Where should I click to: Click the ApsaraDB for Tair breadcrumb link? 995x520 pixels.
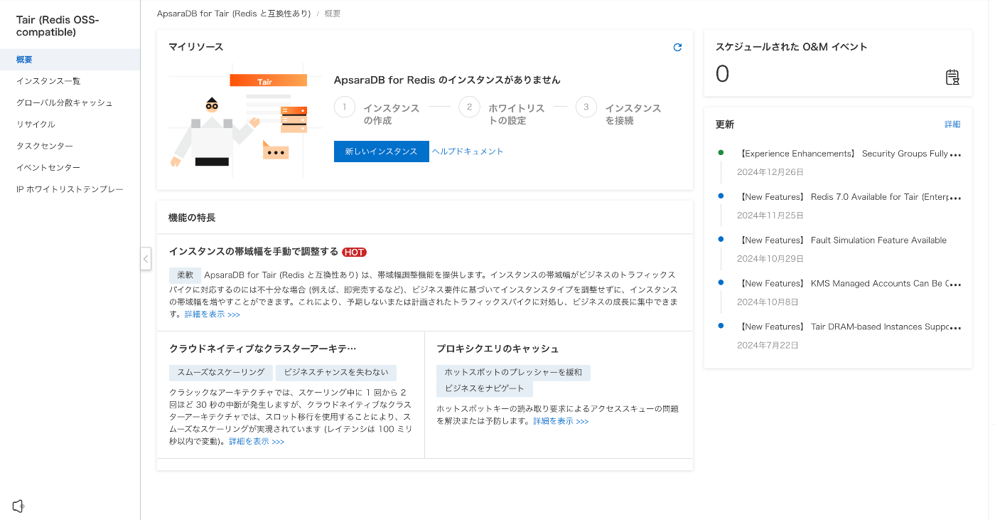pyautogui.click(x=234, y=14)
